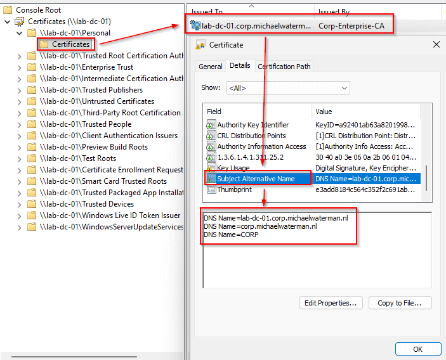This screenshot has height=360, width=446.
Task: Click the Copy to File button
Action: pyautogui.click(x=400, y=302)
